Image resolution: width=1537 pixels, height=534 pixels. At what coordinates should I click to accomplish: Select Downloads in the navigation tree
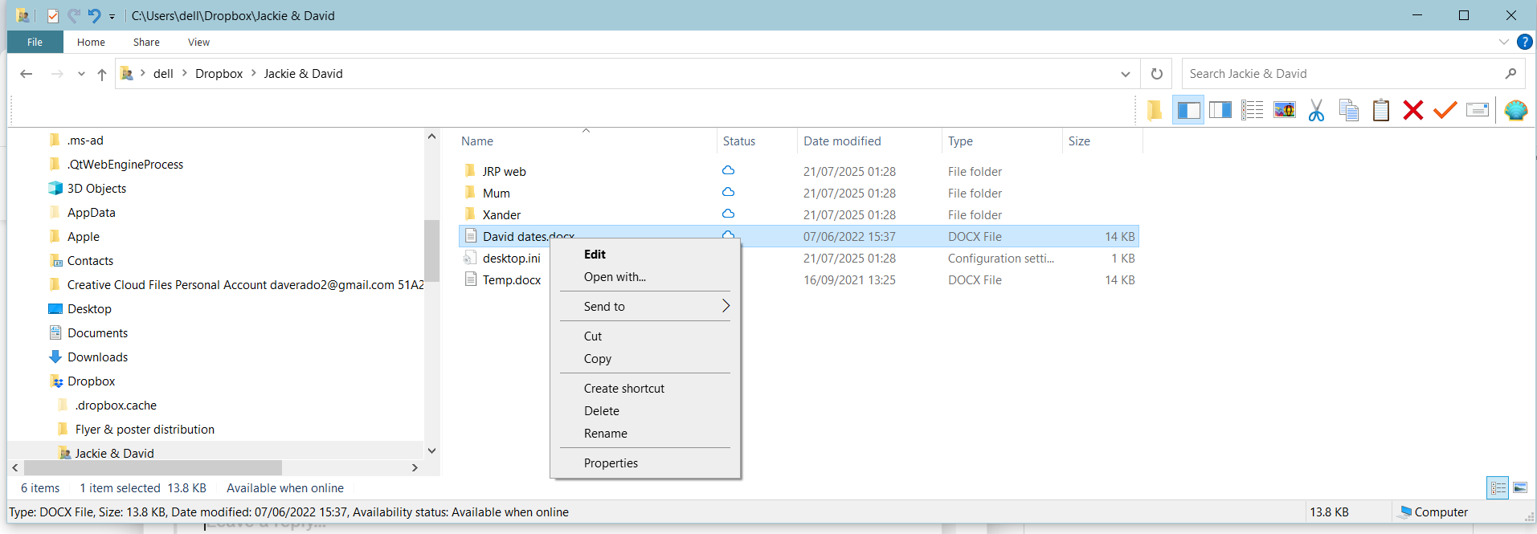click(97, 357)
